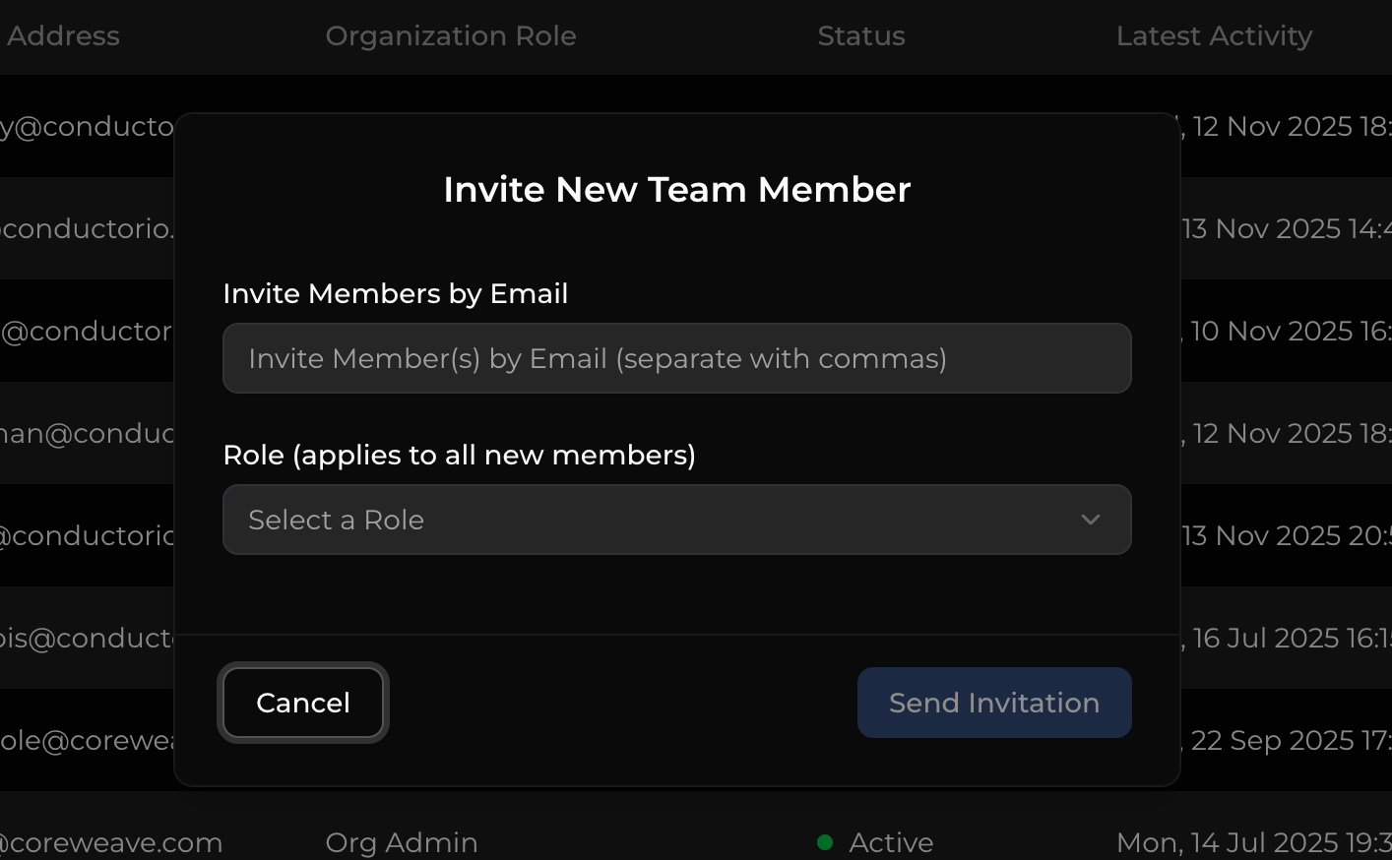Click the coreweave.com email in the bottom row
1392x860 pixels.
point(111,842)
